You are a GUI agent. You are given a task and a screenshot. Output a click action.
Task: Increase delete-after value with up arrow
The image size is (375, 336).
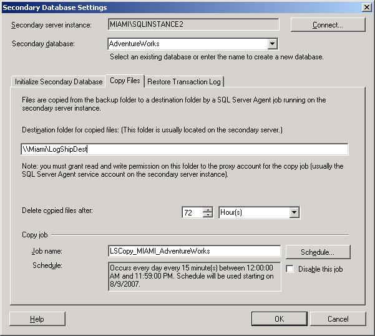click(x=208, y=209)
